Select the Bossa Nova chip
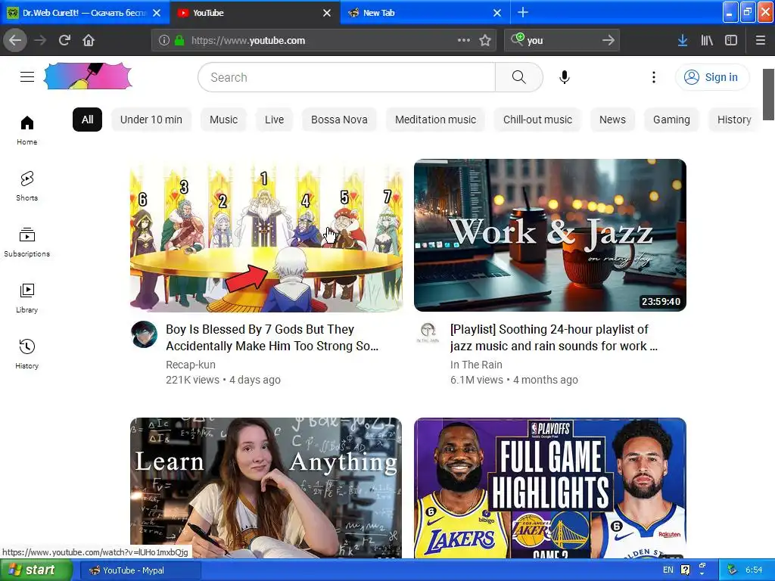 click(339, 120)
